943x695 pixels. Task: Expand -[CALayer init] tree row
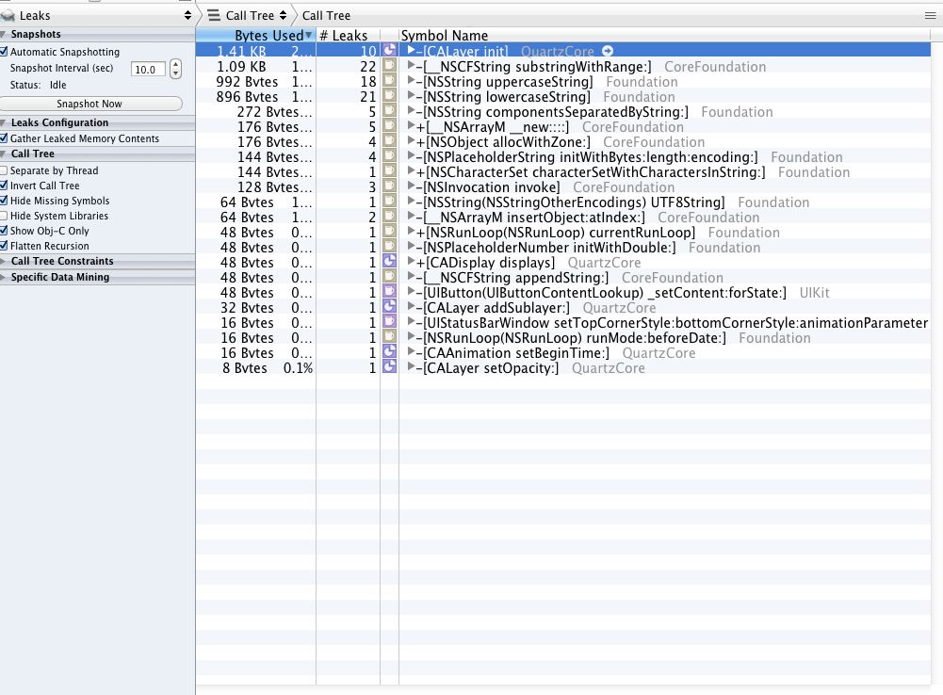(x=412, y=51)
